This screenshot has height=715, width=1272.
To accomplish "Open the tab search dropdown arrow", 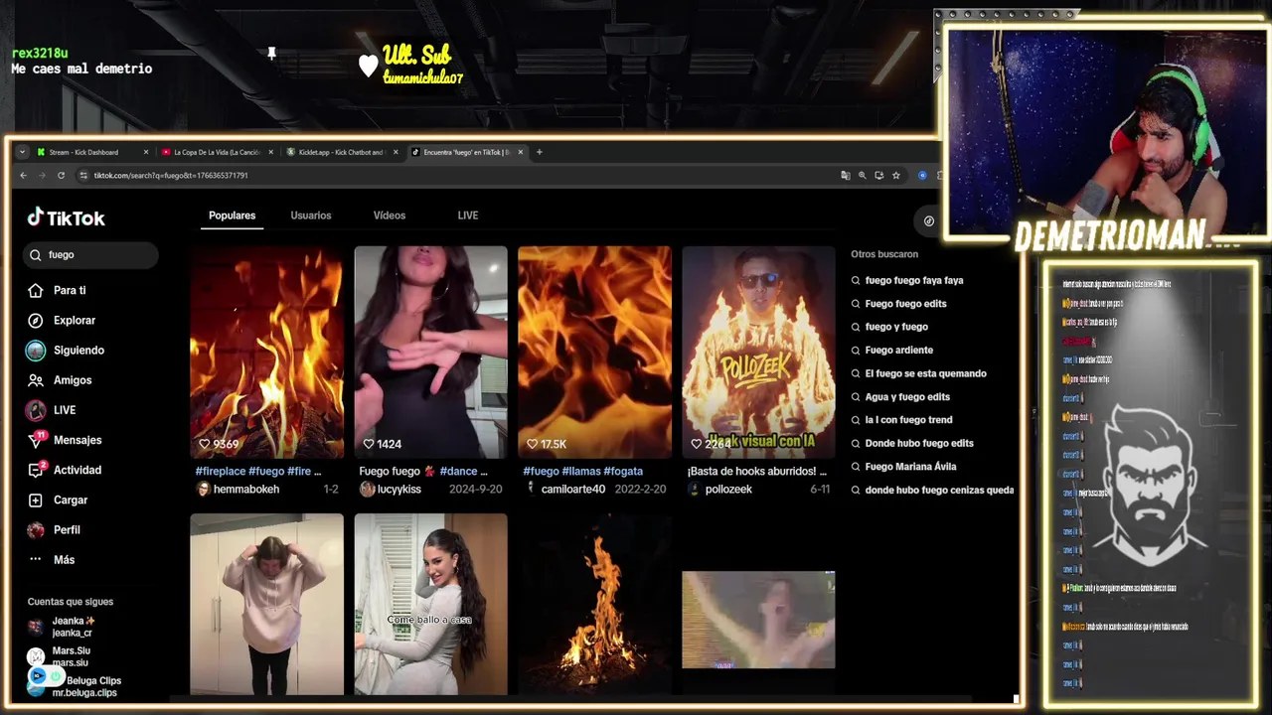I will point(23,152).
